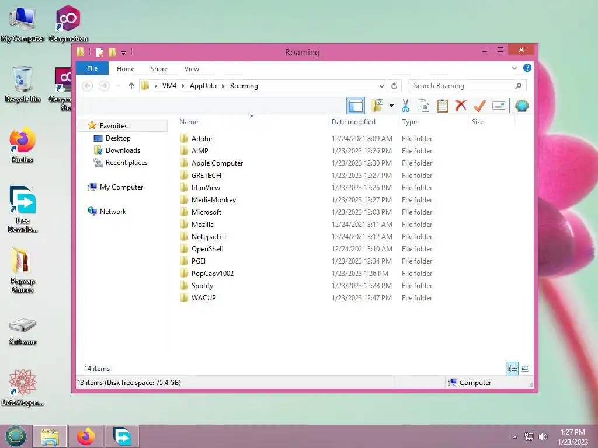Toggle the navigation pane toolbar button
The height and width of the screenshot is (448, 598).
356,106
